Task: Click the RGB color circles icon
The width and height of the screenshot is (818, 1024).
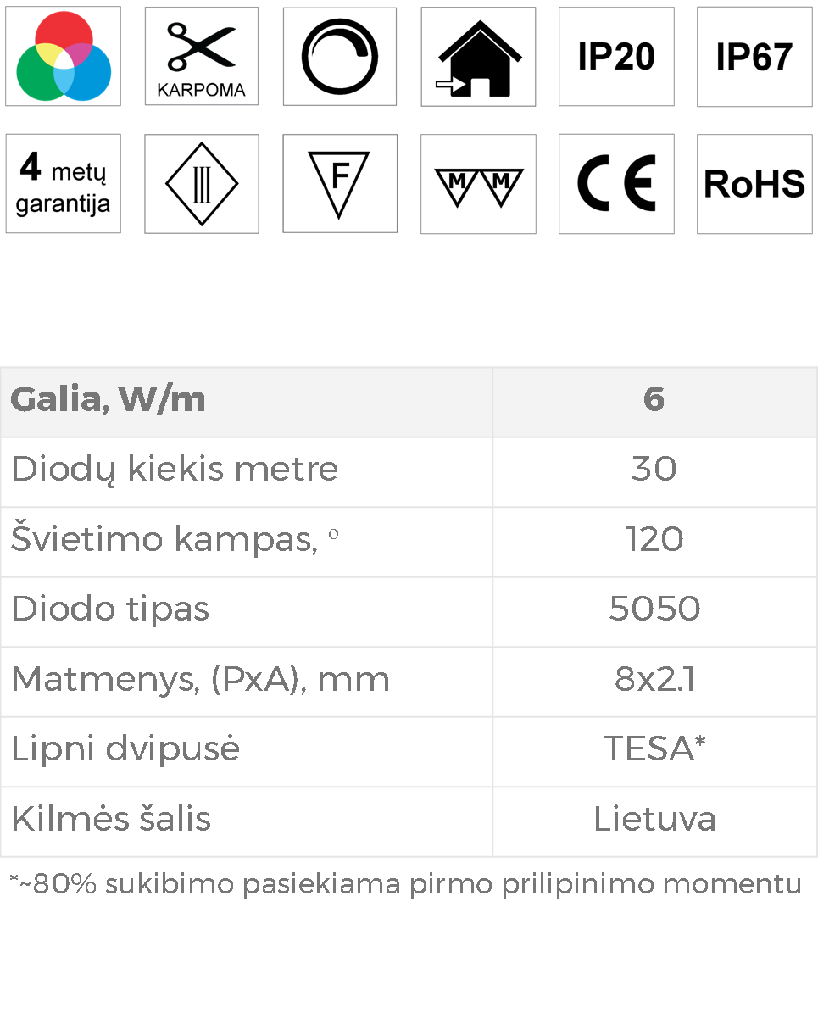Action: pyautogui.click(x=63, y=56)
